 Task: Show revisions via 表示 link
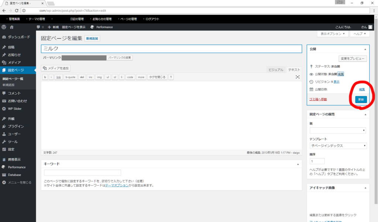[337, 82]
